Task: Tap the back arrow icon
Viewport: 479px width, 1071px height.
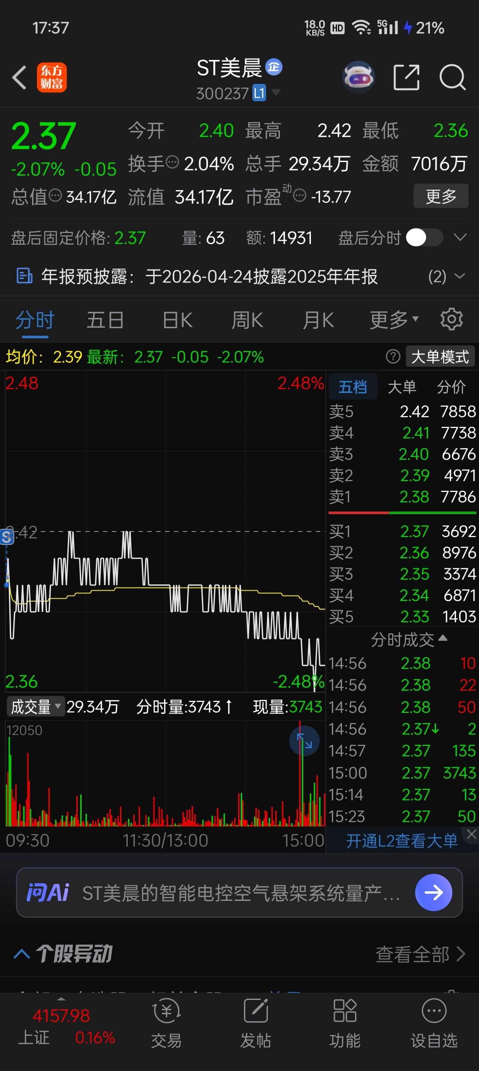Action: pos(20,77)
